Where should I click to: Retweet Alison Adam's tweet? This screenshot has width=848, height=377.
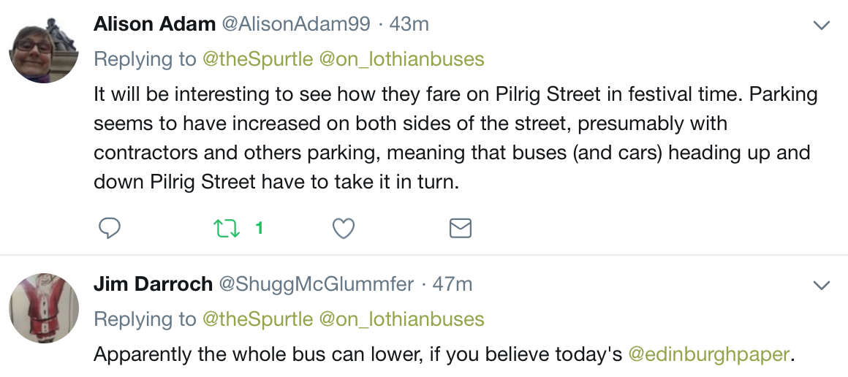[227, 229]
